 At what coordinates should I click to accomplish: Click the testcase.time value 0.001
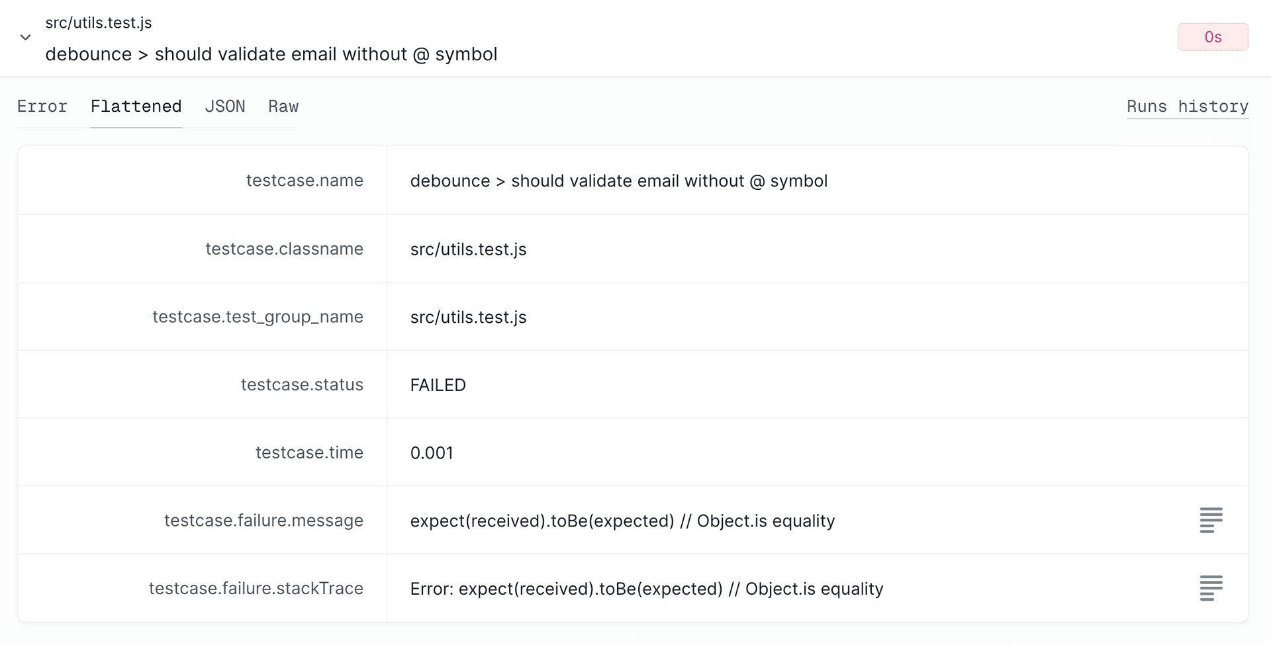tap(432, 452)
